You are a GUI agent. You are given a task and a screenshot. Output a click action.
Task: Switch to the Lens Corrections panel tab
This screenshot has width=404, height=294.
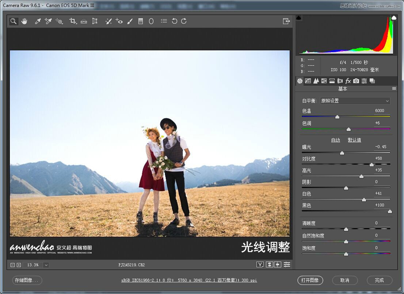coord(340,81)
